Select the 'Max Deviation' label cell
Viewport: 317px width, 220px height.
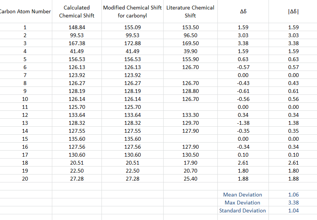pyautogui.click(x=242, y=203)
